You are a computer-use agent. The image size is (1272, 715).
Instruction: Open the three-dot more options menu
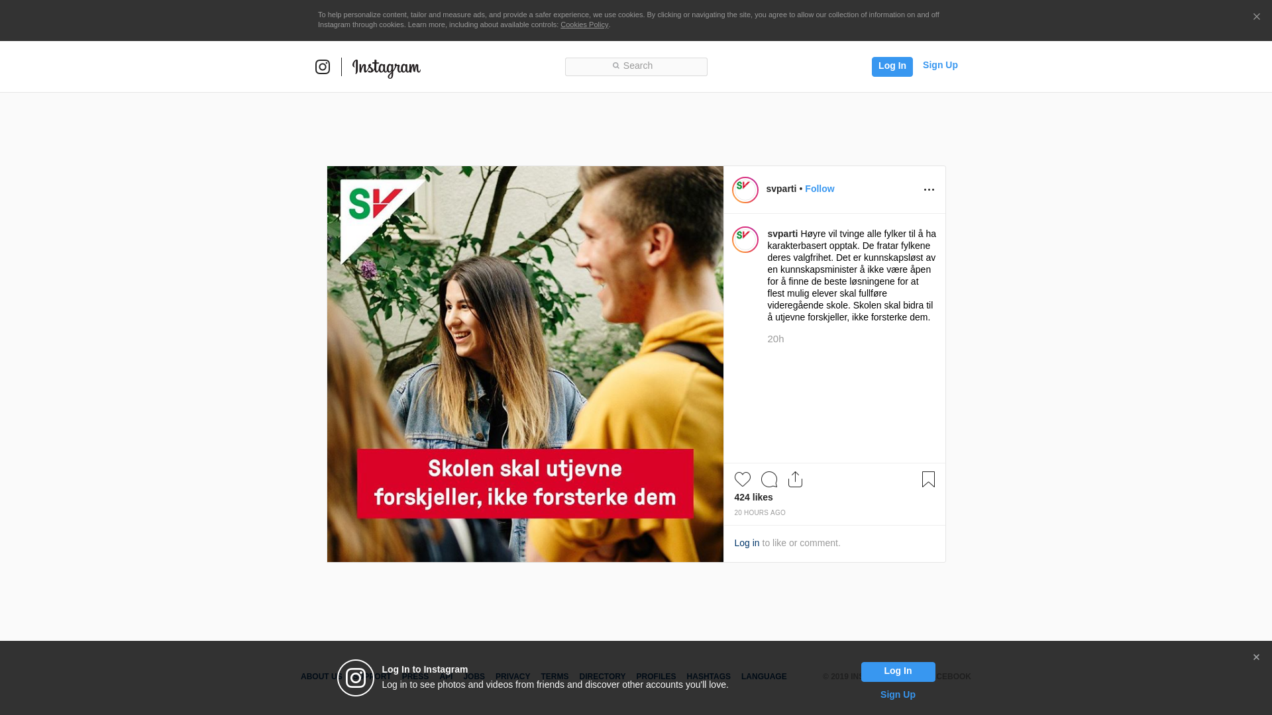point(929,190)
